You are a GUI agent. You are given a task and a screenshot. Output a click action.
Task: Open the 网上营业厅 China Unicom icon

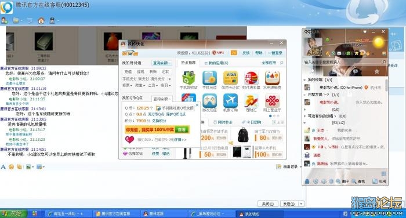(272, 101)
